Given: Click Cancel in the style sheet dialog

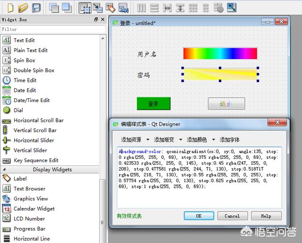Looking at the screenshot, I should coord(233,216).
